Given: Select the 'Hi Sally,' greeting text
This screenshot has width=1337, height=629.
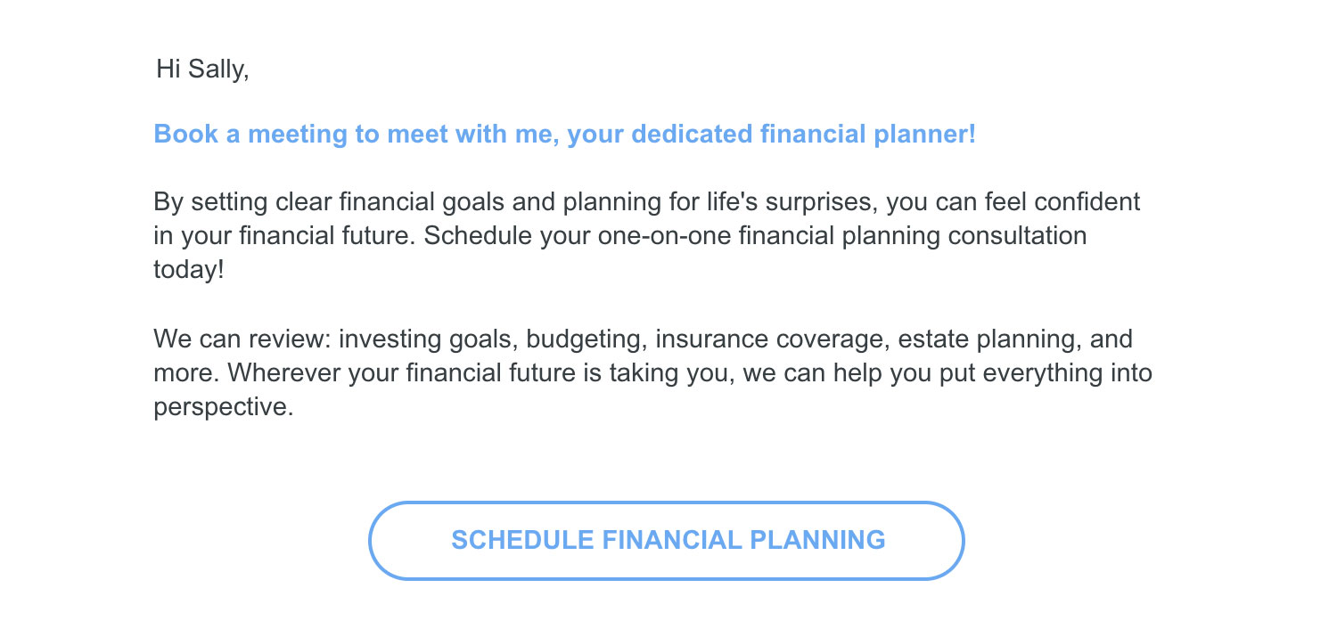Looking at the screenshot, I should click(x=202, y=69).
